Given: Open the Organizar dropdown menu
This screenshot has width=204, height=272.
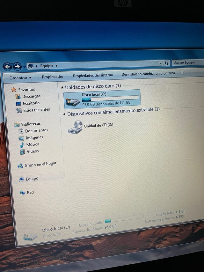Looking at the screenshot, I should (20, 78).
